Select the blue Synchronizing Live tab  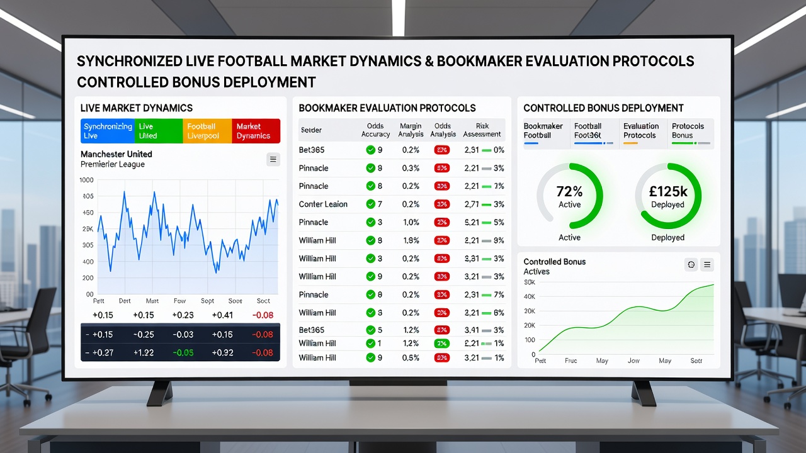(x=107, y=131)
